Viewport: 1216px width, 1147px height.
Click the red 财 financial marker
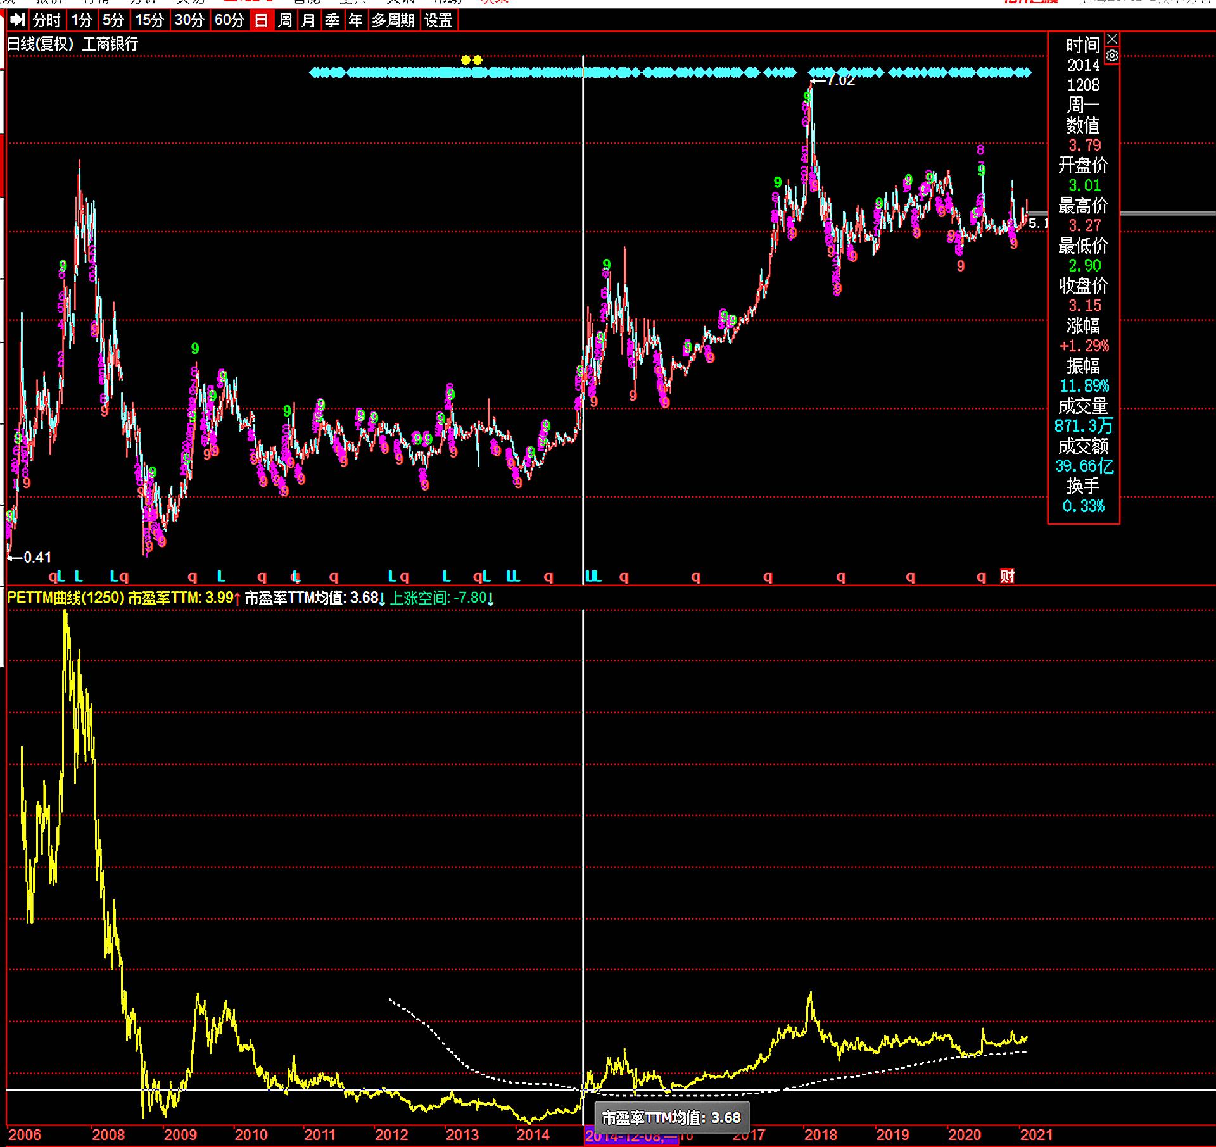1007,576
